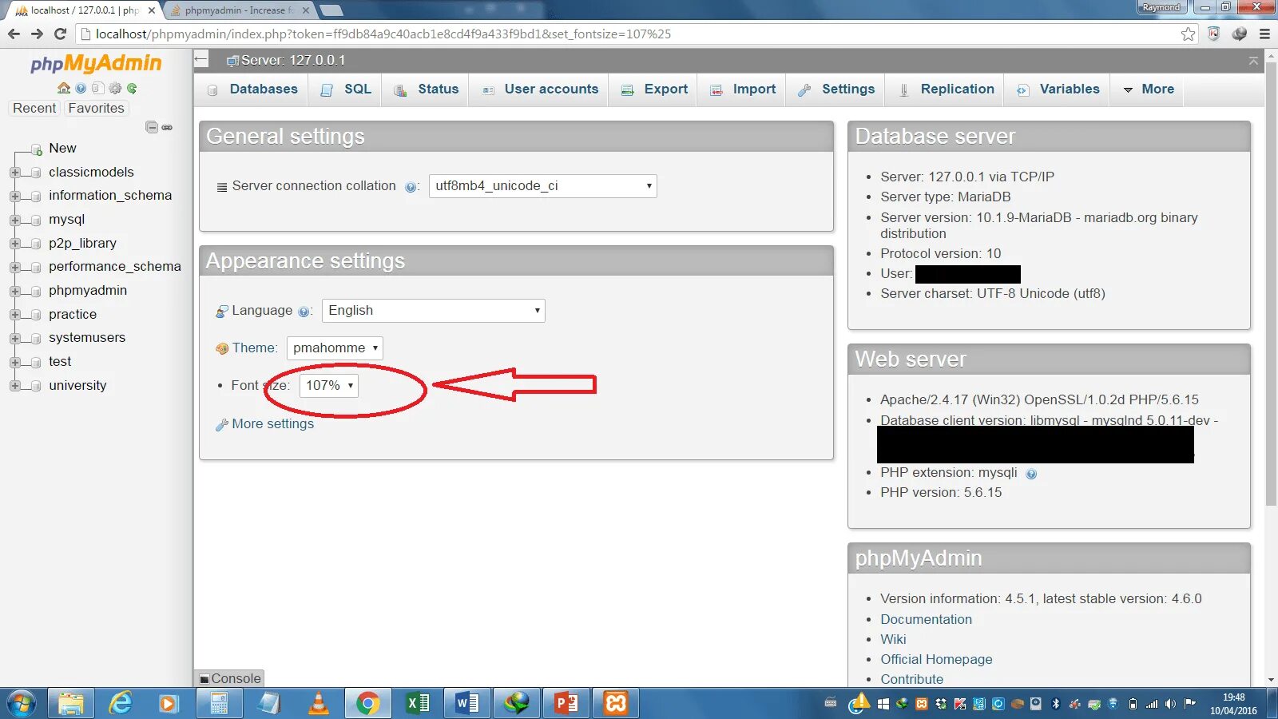Open the Contribute link

(x=911, y=679)
